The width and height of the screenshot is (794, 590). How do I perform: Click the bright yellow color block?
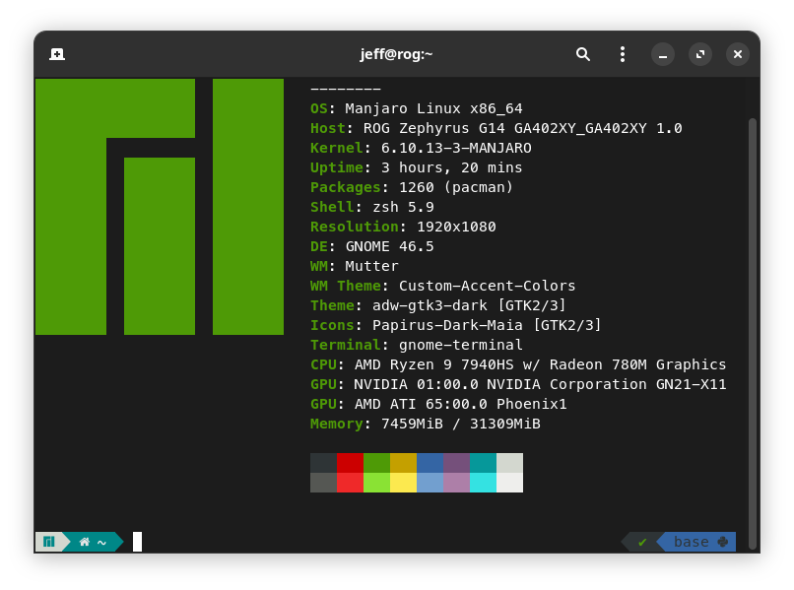[404, 482]
